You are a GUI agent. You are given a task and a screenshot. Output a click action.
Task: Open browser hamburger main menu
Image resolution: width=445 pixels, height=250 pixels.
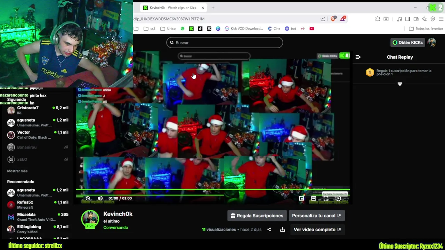click(x=441, y=19)
